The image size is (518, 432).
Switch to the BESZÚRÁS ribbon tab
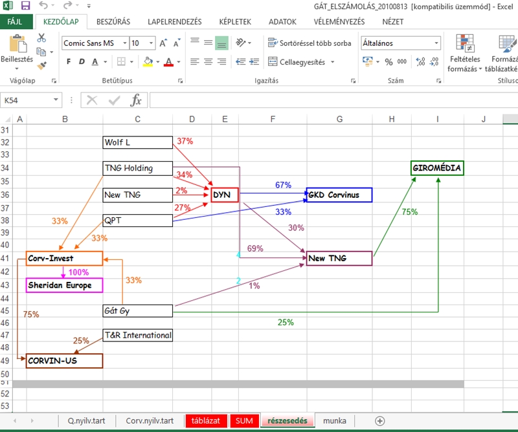(113, 22)
